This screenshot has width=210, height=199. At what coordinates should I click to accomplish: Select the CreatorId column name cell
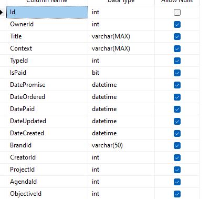click(47, 157)
